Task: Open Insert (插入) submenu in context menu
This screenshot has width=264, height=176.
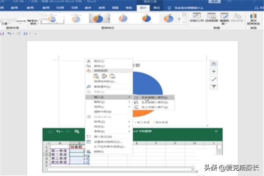Action: [109, 97]
